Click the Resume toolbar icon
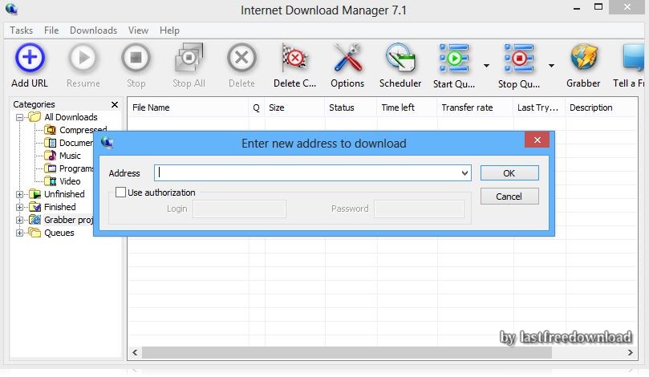This screenshot has height=377, width=649. tap(83, 58)
